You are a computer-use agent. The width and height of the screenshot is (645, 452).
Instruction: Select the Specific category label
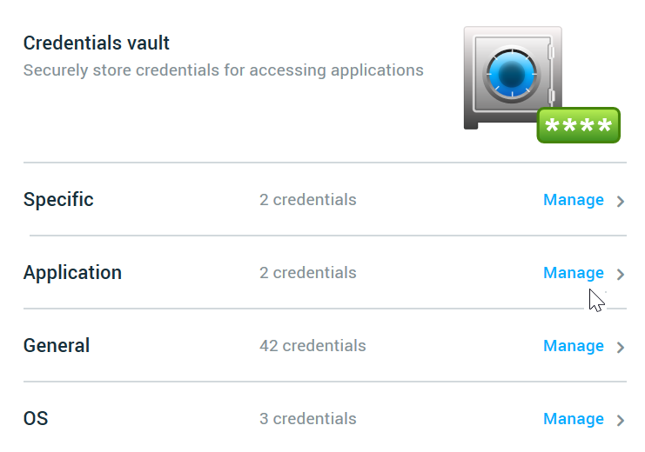tap(58, 200)
